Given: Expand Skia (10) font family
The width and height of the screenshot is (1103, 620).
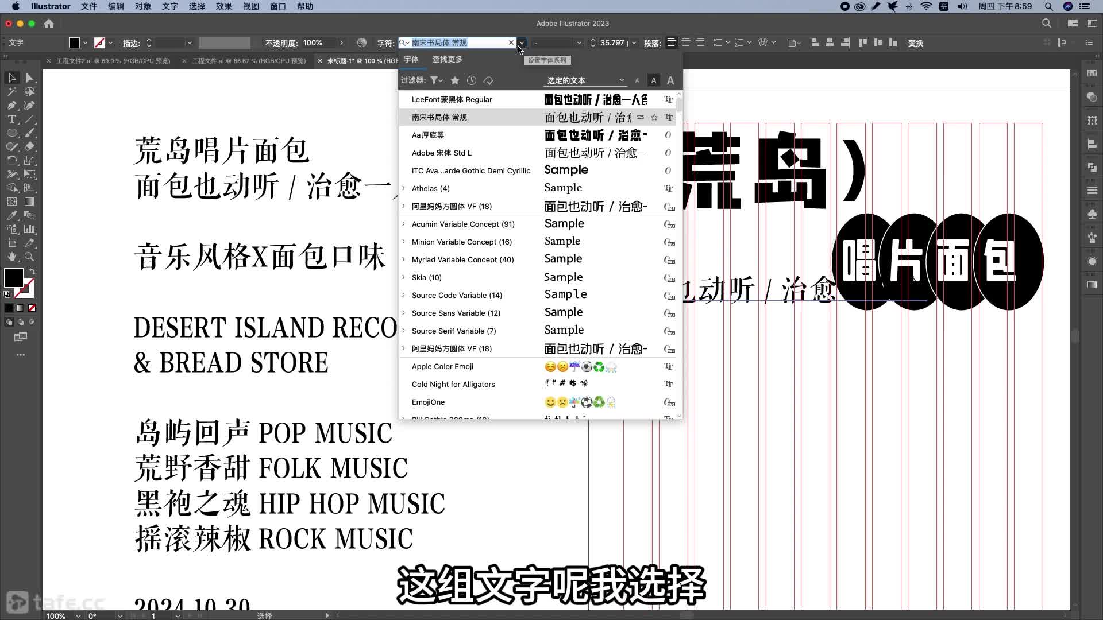Looking at the screenshot, I should 404,277.
